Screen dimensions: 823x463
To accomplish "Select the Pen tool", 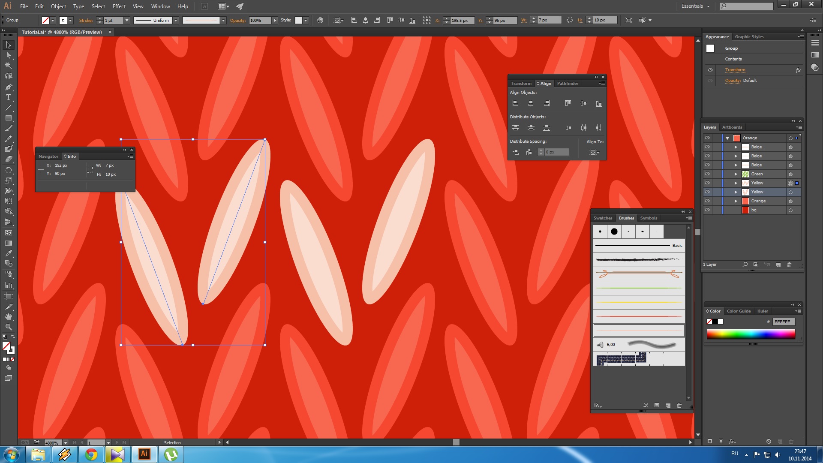I will [8, 87].
